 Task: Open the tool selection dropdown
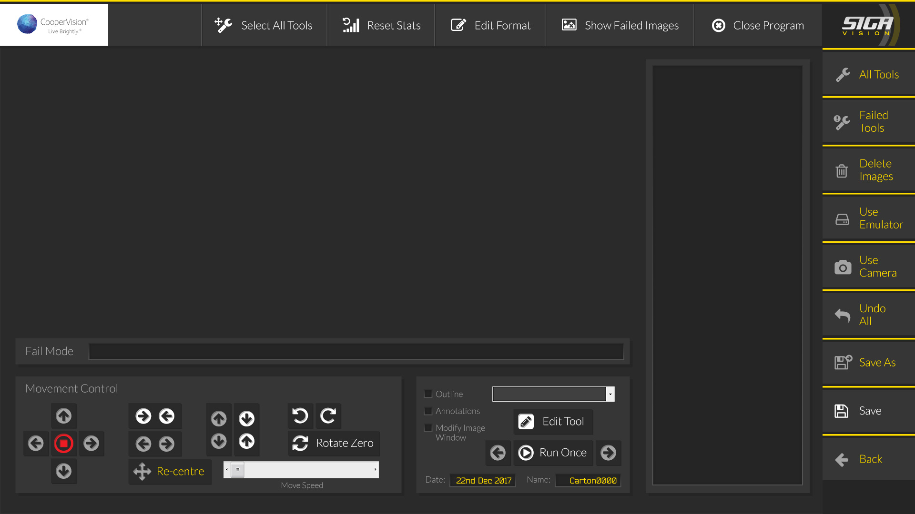coord(610,394)
